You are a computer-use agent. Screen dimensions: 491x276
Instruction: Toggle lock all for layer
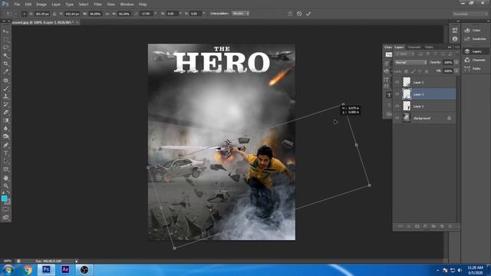pos(427,71)
